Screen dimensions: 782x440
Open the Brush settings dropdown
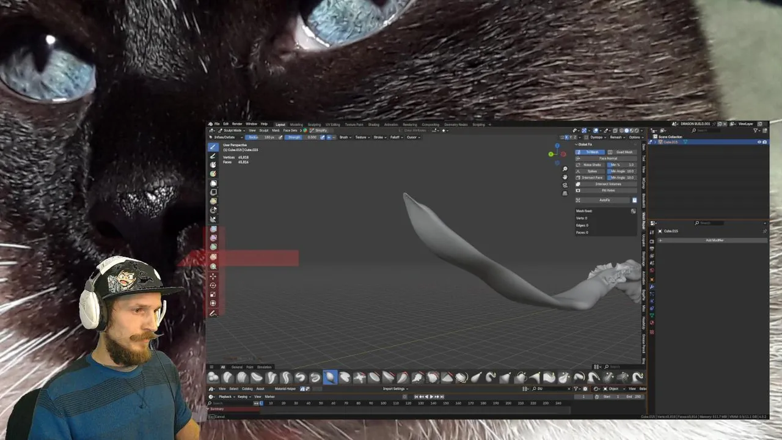click(345, 137)
